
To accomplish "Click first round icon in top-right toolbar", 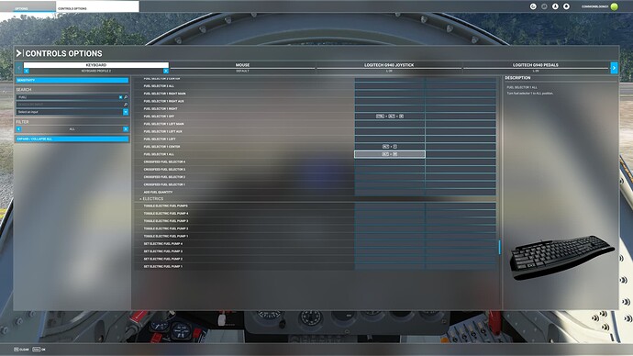I will [533, 6].
